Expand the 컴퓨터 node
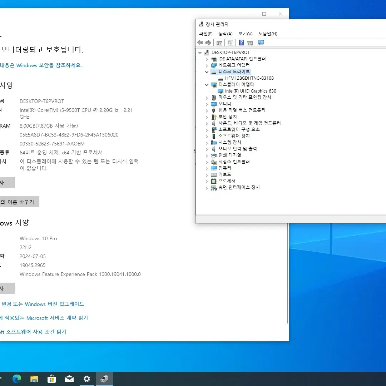Image resolution: width=386 pixels, height=386 pixels. (x=207, y=168)
